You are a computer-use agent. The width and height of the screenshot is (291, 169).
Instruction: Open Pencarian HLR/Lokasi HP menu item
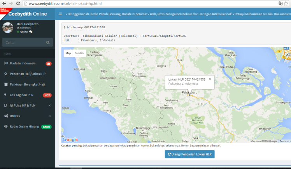click(27, 74)
